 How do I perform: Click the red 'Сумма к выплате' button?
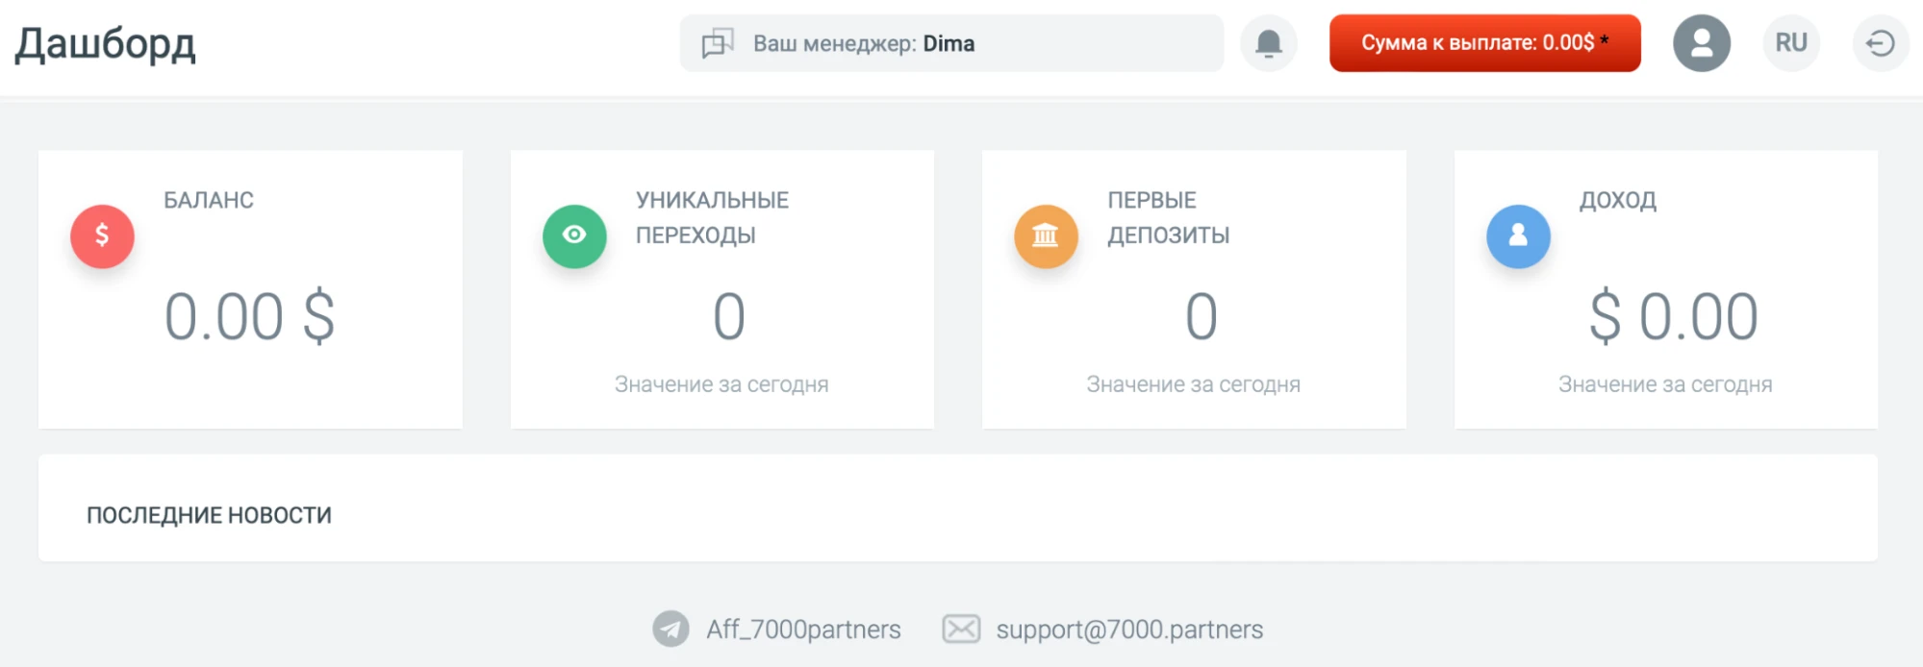pyautogui.click(x=1485, y=43)
